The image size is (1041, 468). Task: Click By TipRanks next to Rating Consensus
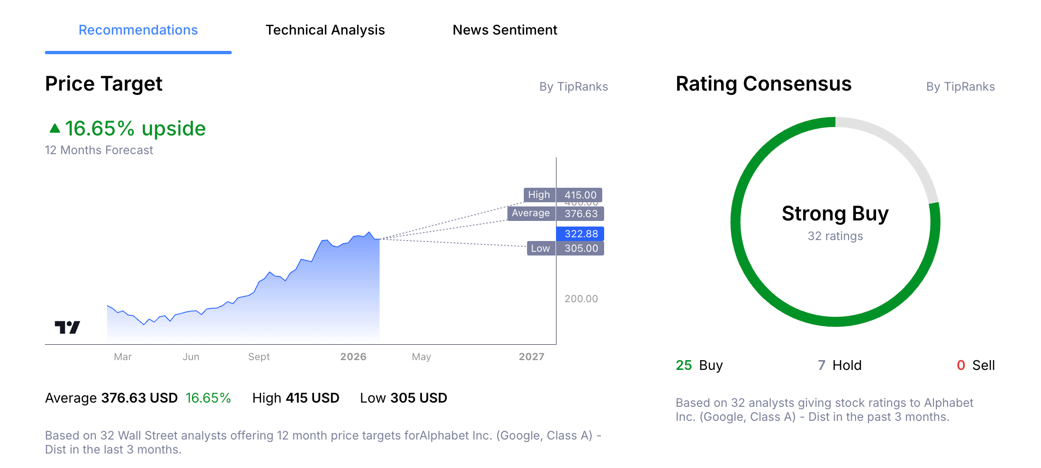(x=960, y=86)
